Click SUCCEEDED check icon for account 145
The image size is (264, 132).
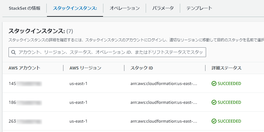pyautogui.click(x=214, y=83)
